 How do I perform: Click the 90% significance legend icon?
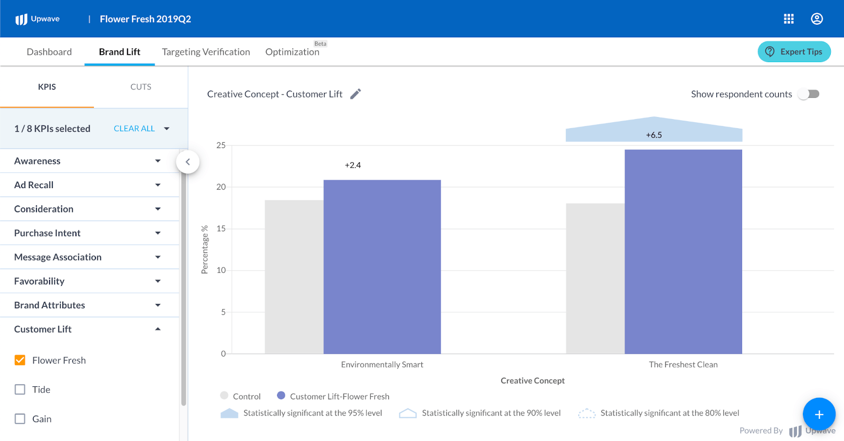coord(408,413)
